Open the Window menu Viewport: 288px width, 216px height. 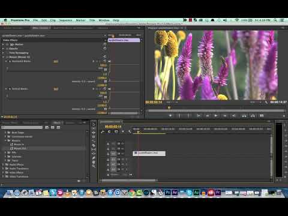(x=104, y=20)
